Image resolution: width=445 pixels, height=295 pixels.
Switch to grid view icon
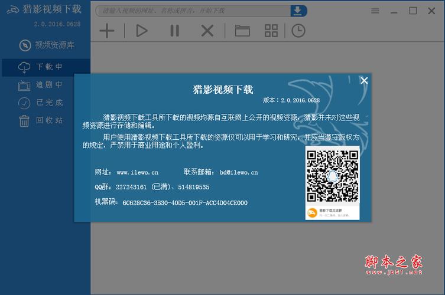[271, 31]
